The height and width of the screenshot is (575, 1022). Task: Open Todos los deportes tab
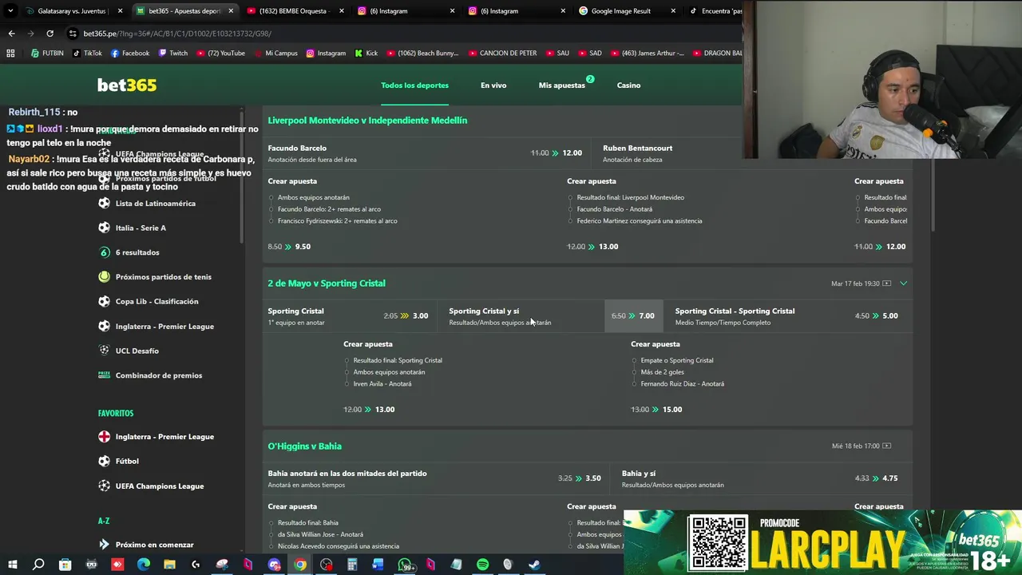coord(414,85)
